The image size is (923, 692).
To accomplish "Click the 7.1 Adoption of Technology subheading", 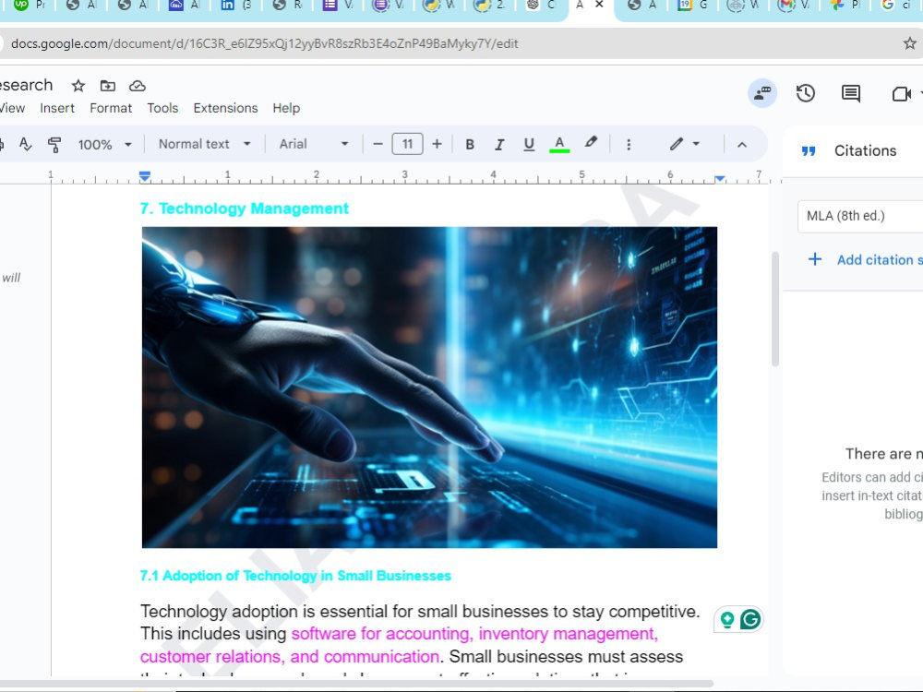I will coord(295,576).
